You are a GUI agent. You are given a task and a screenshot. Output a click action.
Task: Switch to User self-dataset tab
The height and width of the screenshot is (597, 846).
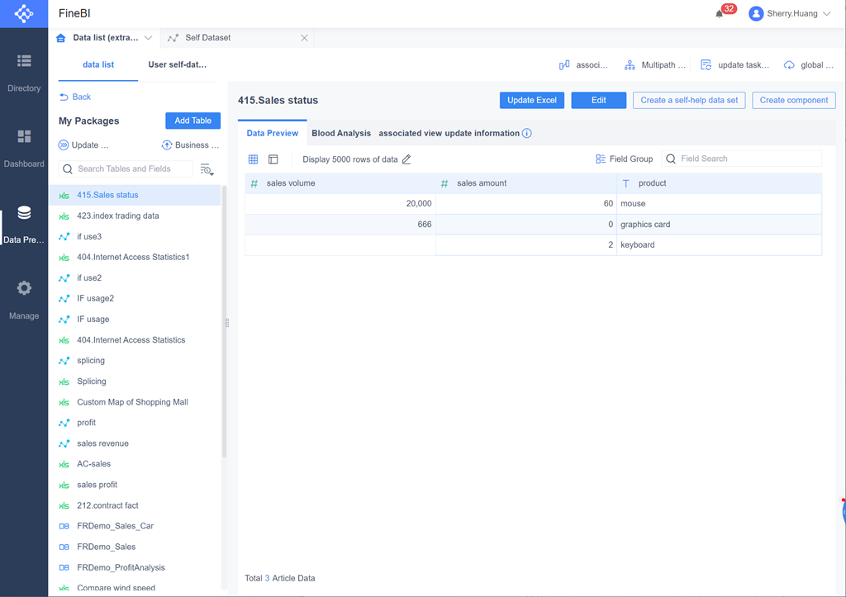coord(178,64)
